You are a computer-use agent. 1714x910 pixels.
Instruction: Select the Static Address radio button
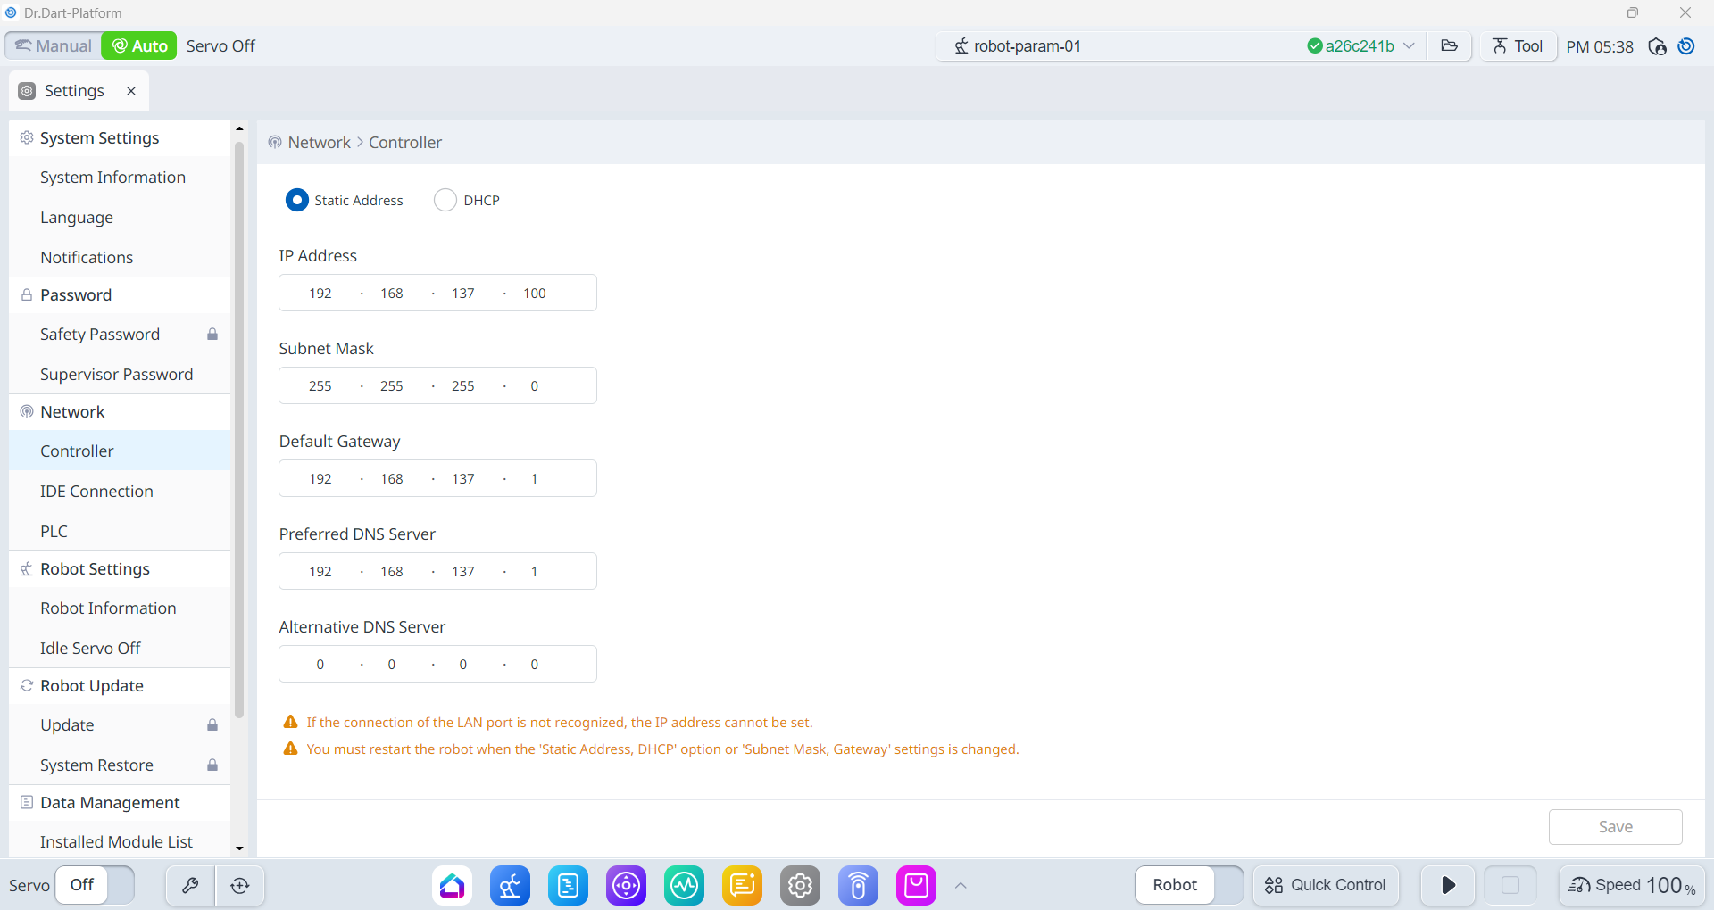[297, 200]
